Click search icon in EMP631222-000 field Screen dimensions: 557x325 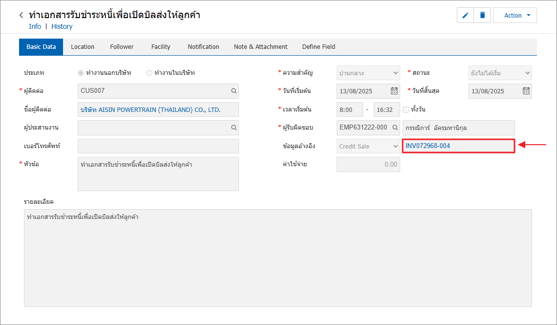coord(394,128)
